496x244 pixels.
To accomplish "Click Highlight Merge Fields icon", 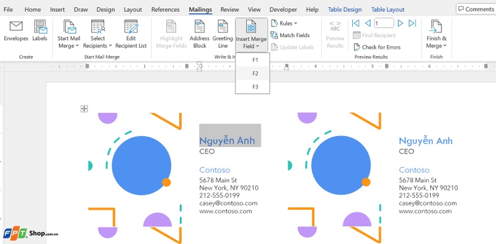I will pos(171,26).
